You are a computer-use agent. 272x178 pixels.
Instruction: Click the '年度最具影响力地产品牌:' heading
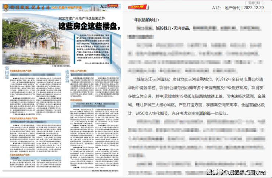pos(21,71)
